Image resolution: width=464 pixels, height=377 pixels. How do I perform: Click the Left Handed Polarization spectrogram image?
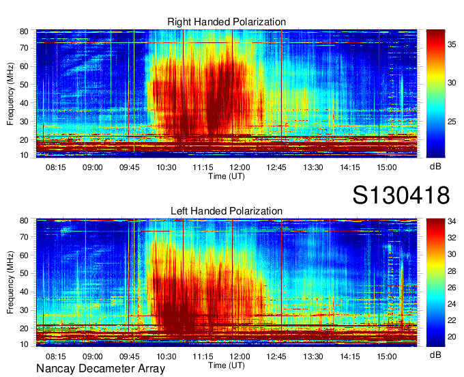(x=227, y=283)
